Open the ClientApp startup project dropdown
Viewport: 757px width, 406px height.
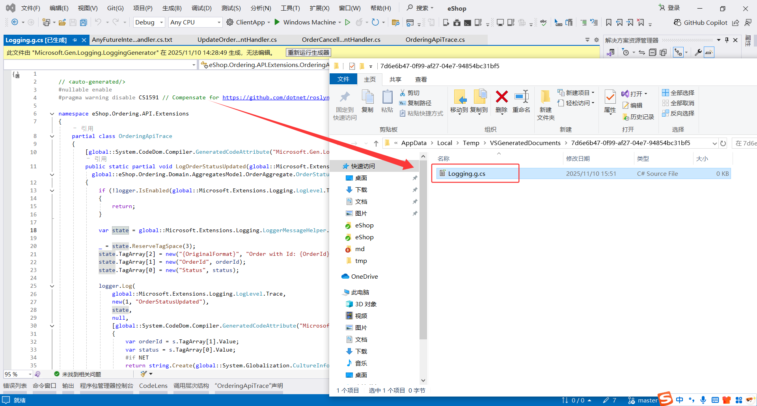tap(269, 22)
